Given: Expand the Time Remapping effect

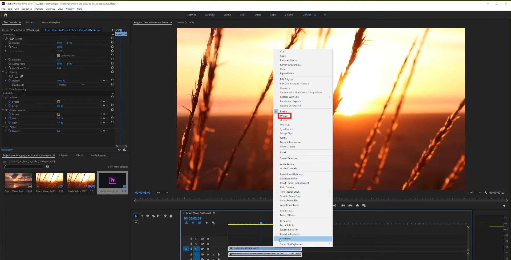Looking at the screenshot, I should pos(3,89).
